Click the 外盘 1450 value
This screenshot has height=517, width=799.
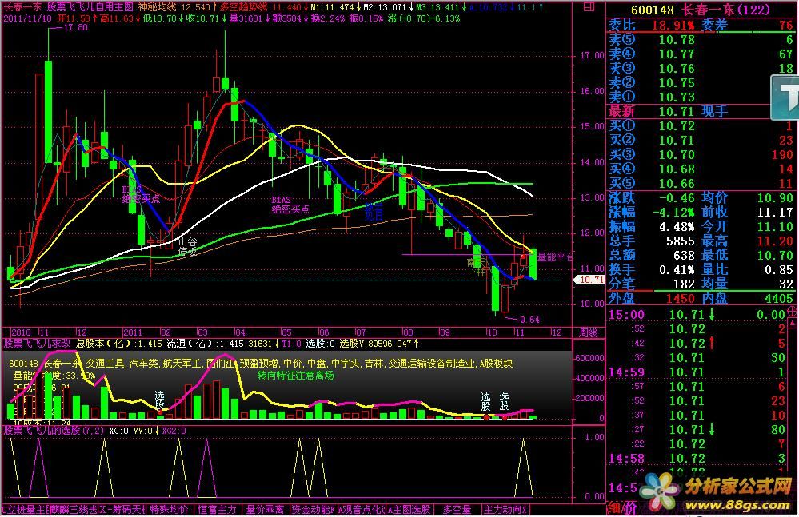click(681, 299)
